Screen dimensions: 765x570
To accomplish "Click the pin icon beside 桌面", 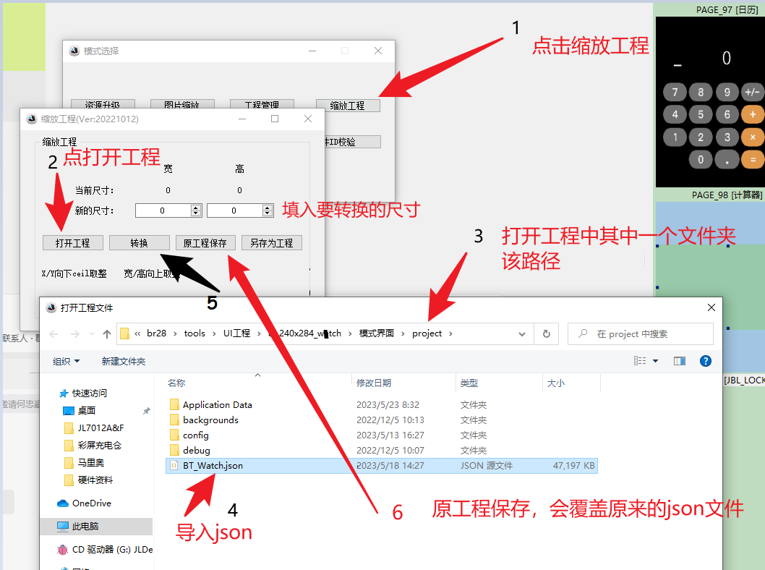I will pyautogui.click(x=146, y=411).
